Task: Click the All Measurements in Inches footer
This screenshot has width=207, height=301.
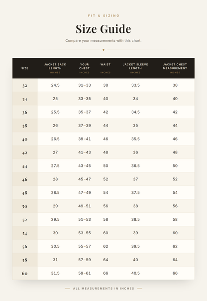Action: 103,289
